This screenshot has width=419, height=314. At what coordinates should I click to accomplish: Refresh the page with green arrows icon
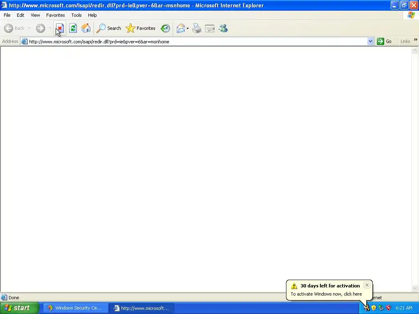click(73, 28)
